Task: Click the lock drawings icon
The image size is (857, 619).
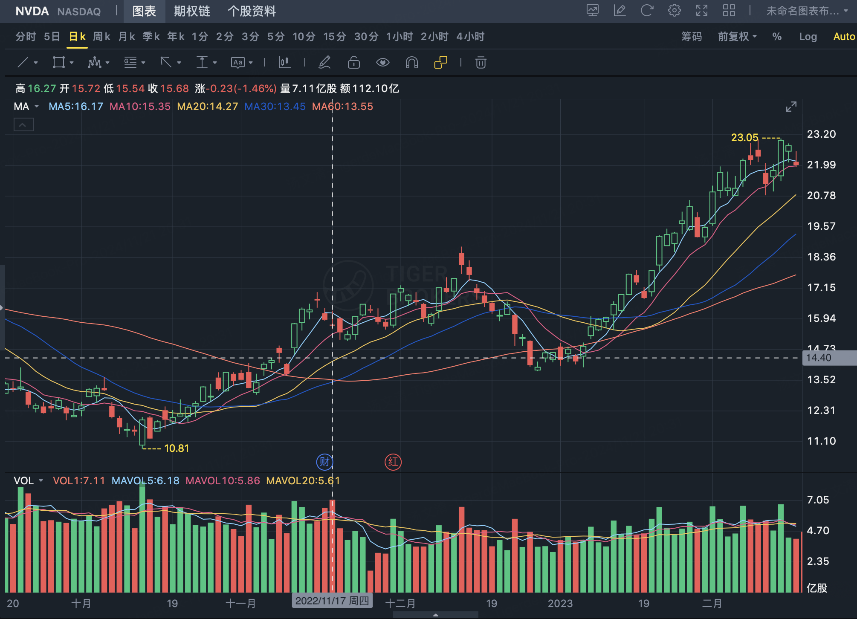Action: 353,63
